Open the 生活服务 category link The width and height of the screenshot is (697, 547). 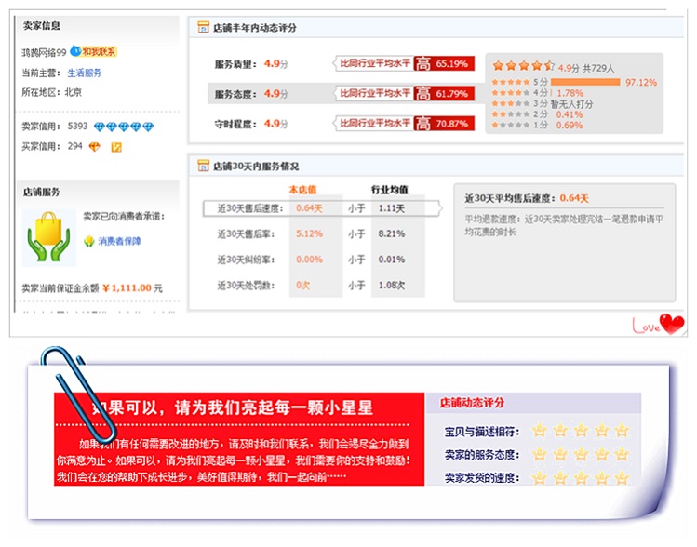coord(85,73)
